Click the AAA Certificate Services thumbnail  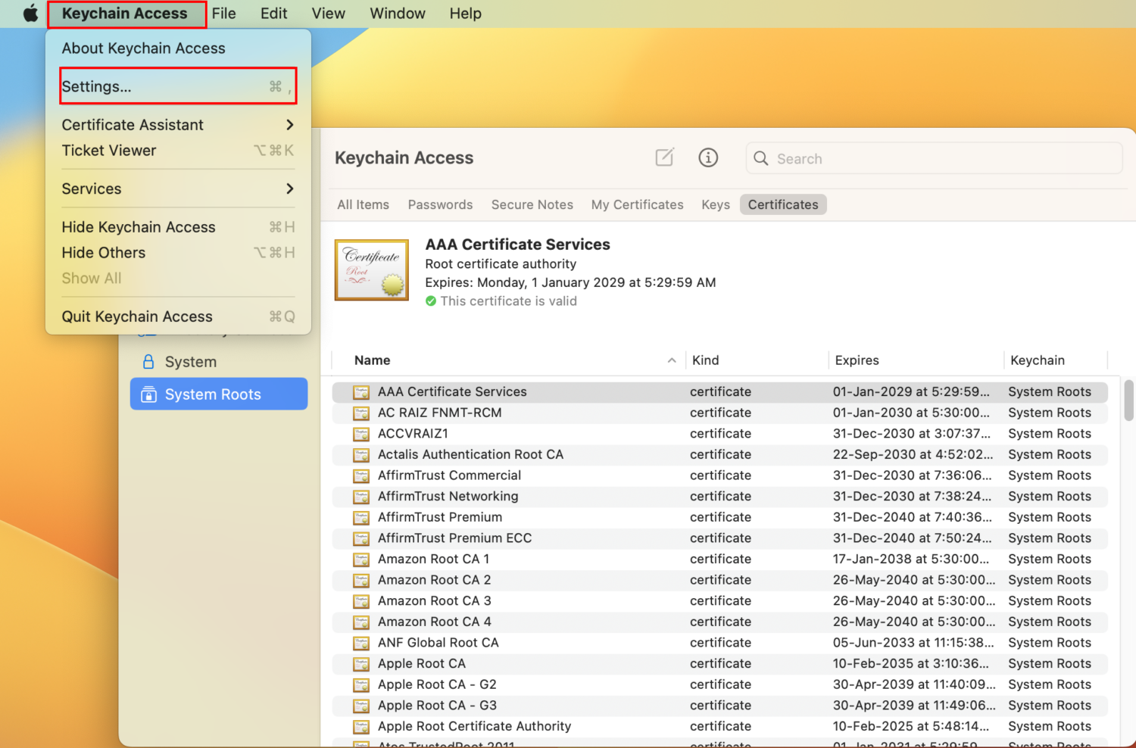click(372, 270)
